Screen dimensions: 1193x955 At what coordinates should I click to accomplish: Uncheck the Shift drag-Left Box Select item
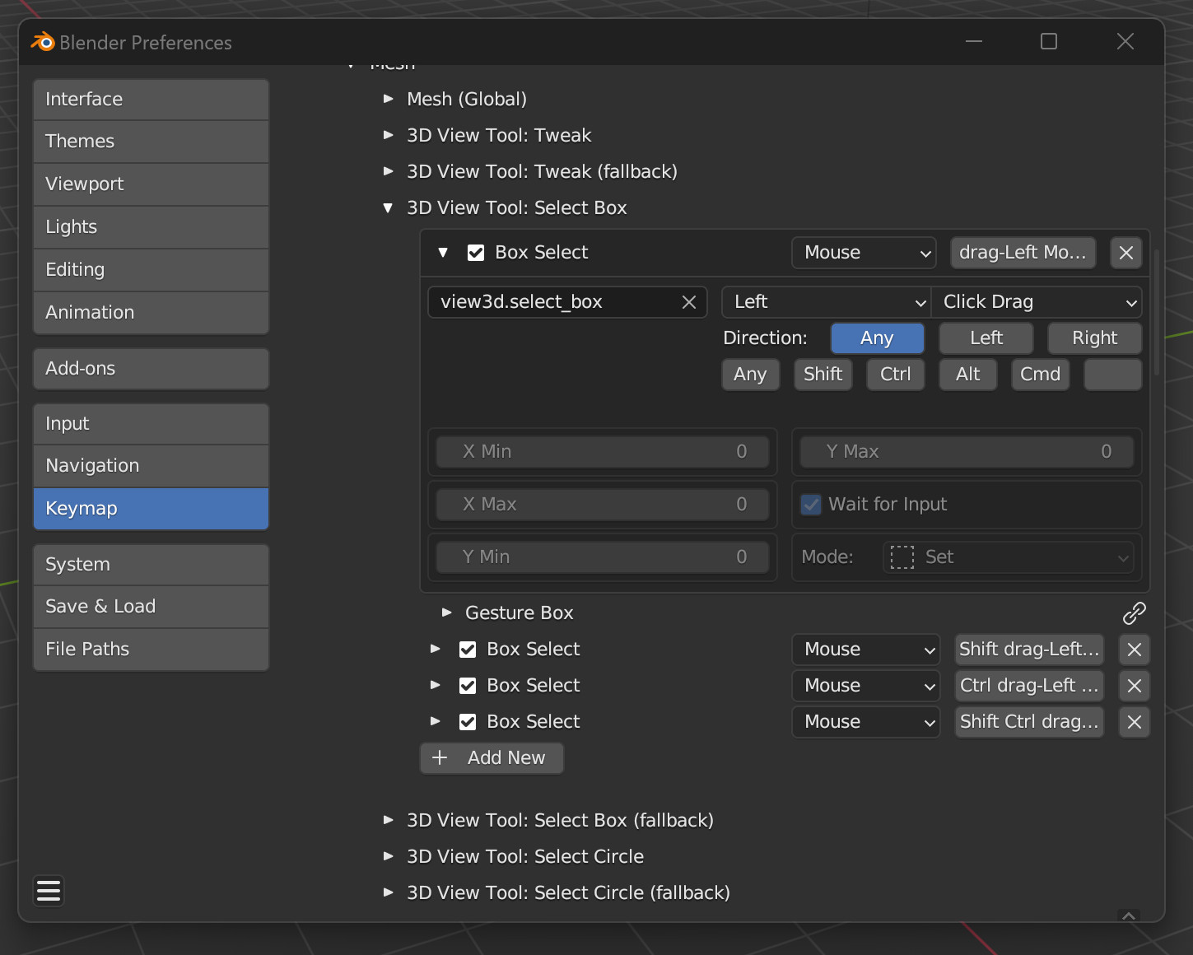[x=468, y=650]
